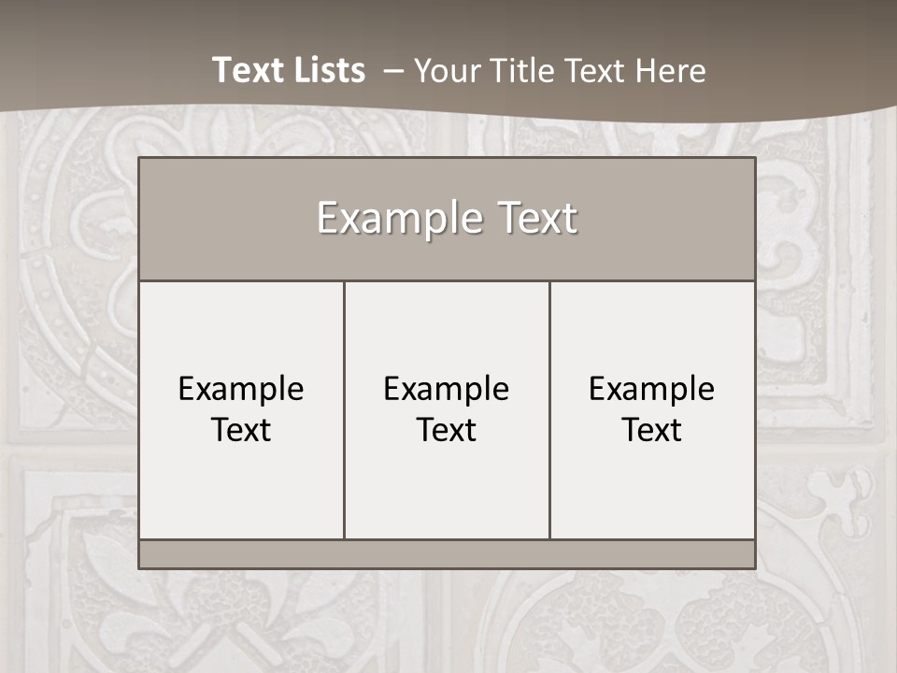The image size is (897, 673).
Task: Click the word "Text" in the right cell
Action: (652, 430)
